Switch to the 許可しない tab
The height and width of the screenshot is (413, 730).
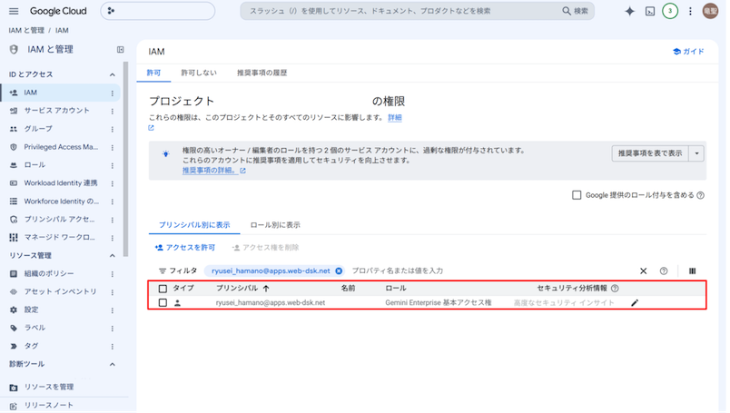pos(199,74)
